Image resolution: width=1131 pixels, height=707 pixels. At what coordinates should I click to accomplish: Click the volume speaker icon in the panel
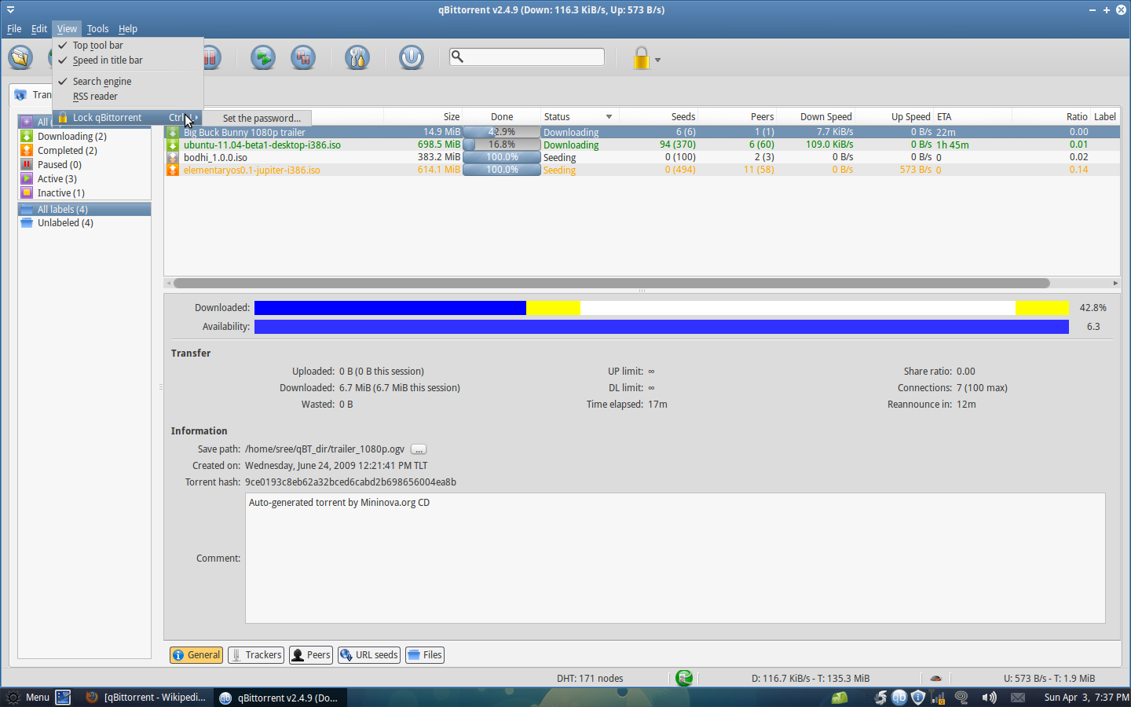(x=989, y=698)
